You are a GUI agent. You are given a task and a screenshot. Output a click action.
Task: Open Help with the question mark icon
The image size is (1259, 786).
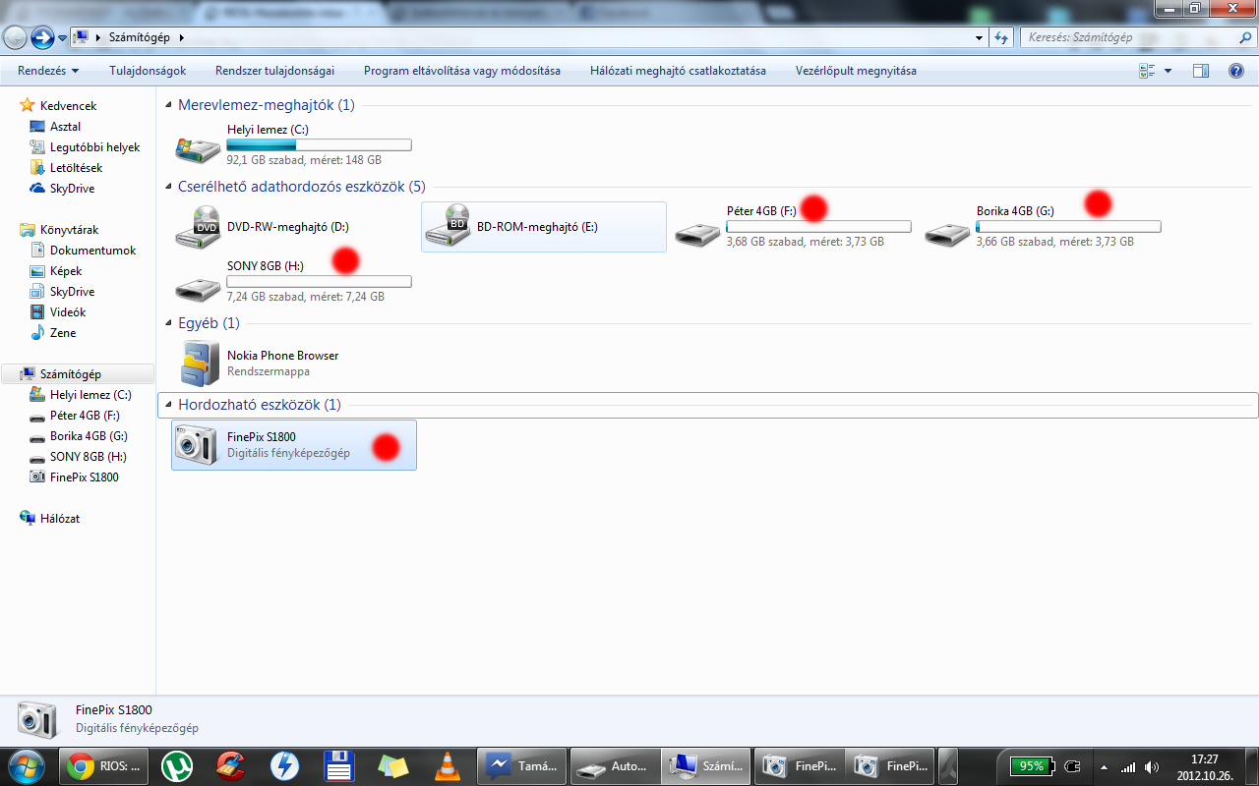[1236, 71]
